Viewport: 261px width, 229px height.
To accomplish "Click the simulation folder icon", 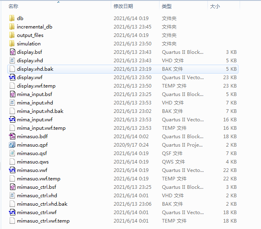I will 12,44.
